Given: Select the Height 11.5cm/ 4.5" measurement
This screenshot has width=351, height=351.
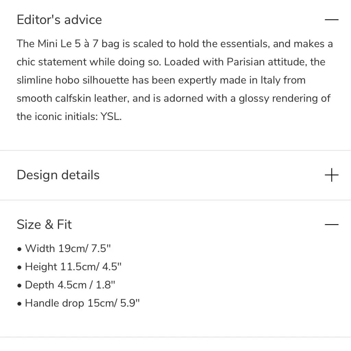Looking at the screenshot, I should tap(73, 267).
